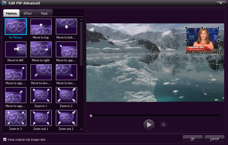This screenshot has width=228, height=145.
Task: Pick the motion preset with lower-right arrow
Action: click(66, 72)
